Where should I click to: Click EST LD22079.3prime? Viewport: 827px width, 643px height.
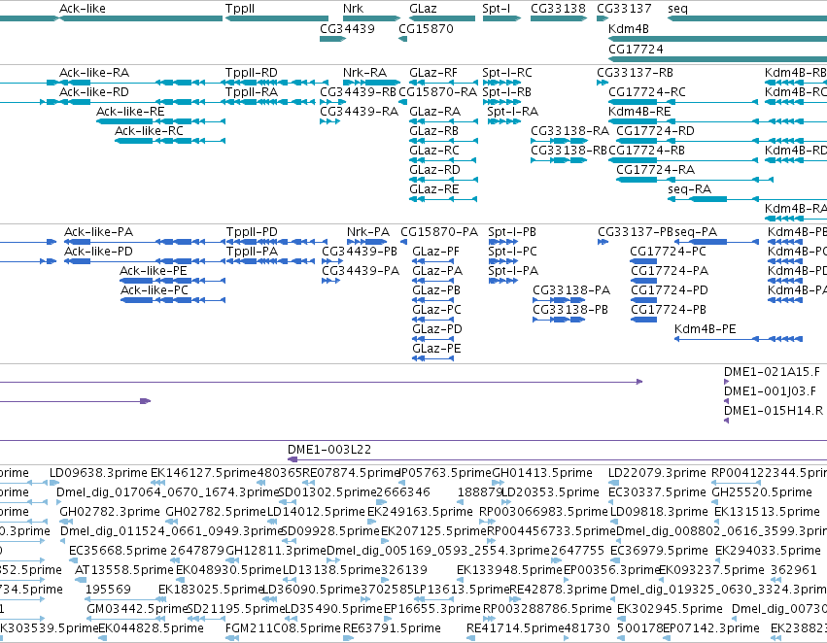point(657,473)
